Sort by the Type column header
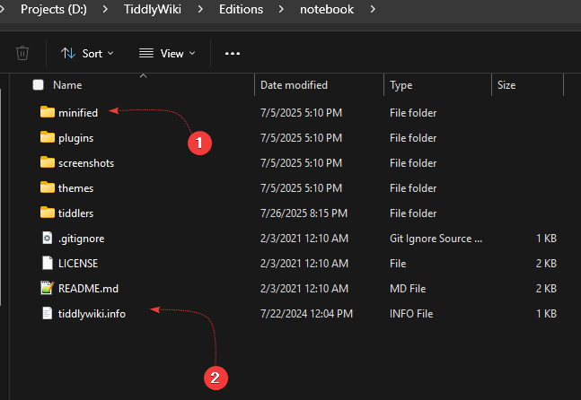Screen dimensions: 581x400 [x=401, y=85]
